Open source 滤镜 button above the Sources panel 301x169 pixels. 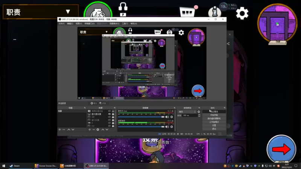103,103
